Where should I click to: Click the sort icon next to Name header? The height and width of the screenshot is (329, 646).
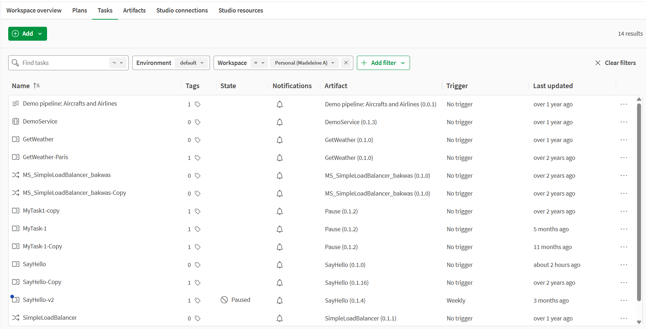click(x=36, y=86)
